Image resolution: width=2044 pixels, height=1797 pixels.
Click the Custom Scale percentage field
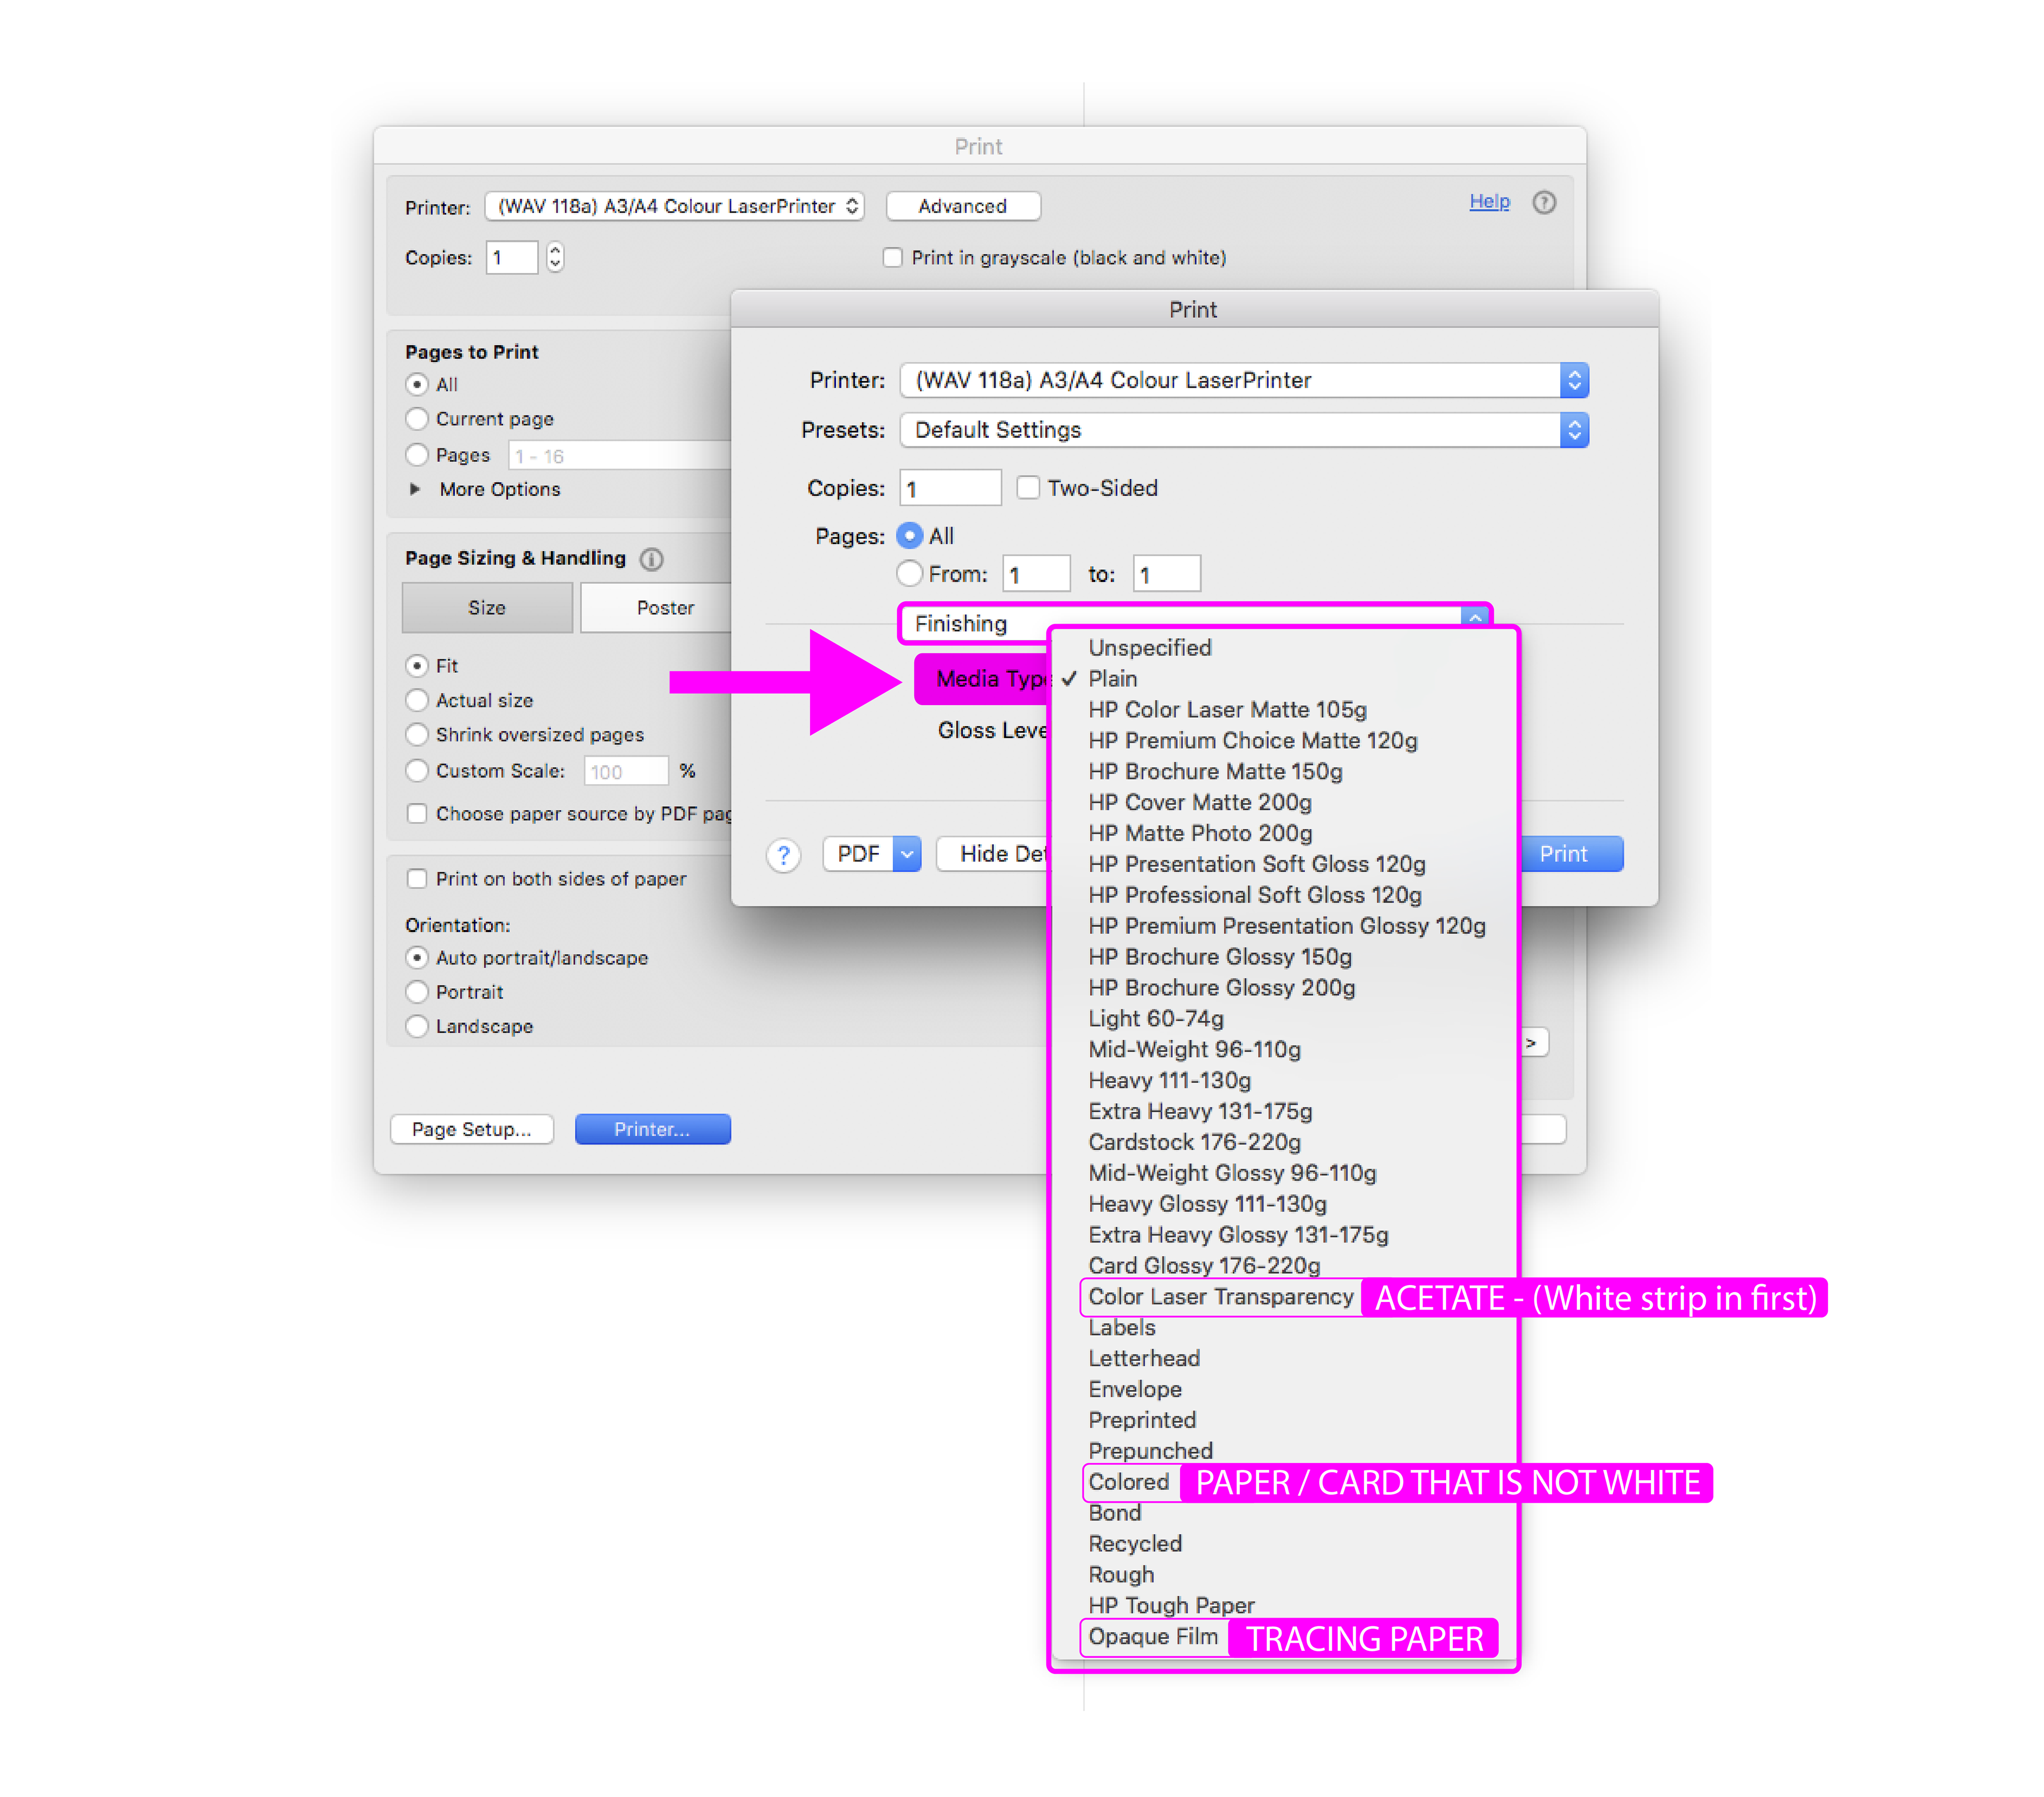pyautogui.click(x=625, y=771)
